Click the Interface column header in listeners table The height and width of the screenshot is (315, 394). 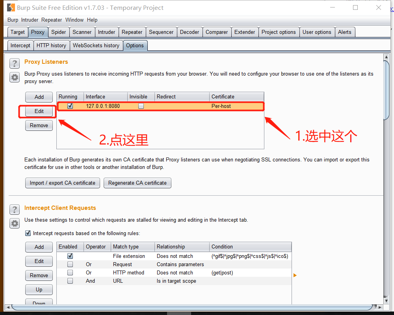click(106, 97)
